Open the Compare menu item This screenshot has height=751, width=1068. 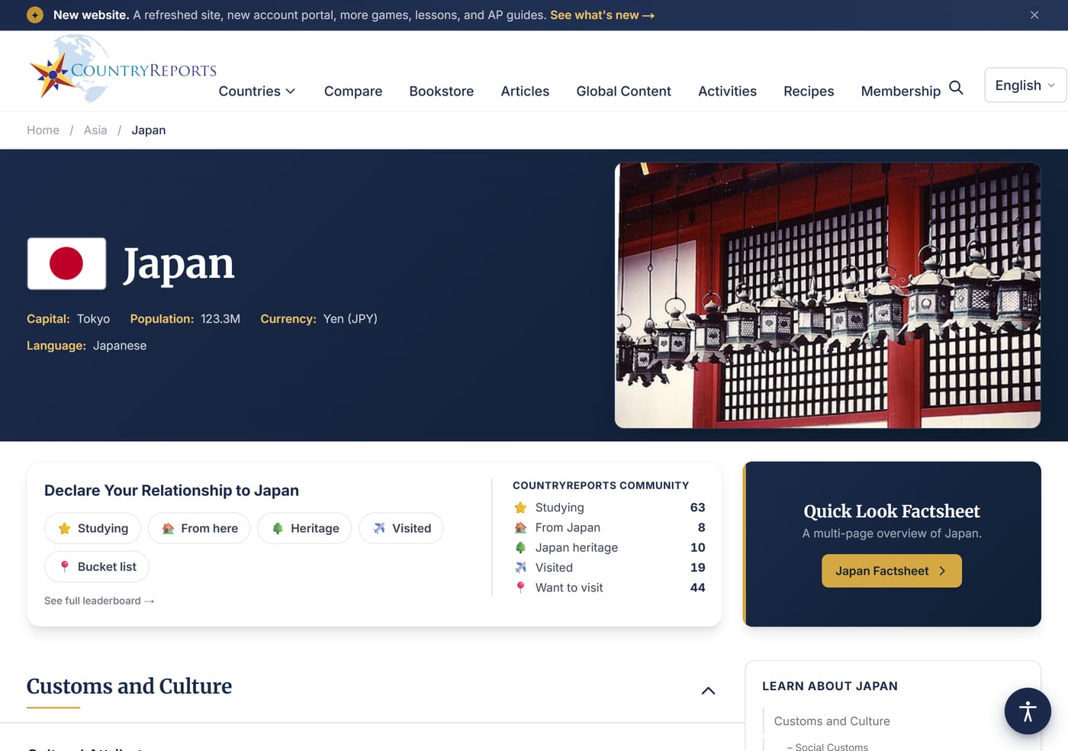(353, 91)
